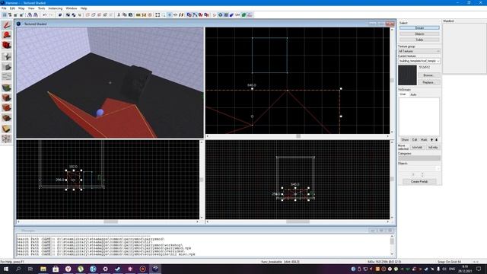Click the Group selection toolbar icon
Screen dimensions: 487x274
[x=68, y=15]
